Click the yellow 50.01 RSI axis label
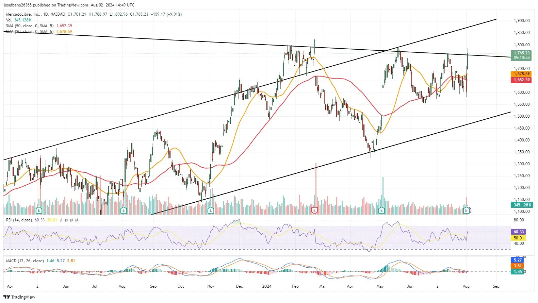Viewport: 538px width, 303px height. click(519, 238)
